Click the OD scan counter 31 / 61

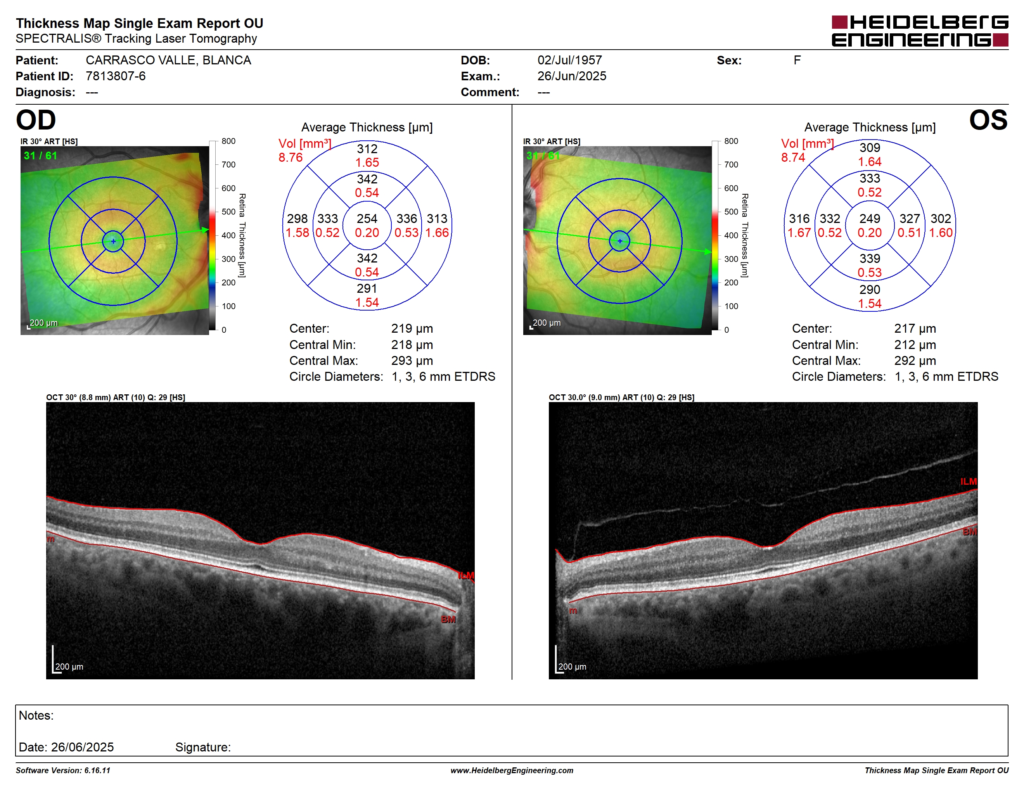pos(40,155)
